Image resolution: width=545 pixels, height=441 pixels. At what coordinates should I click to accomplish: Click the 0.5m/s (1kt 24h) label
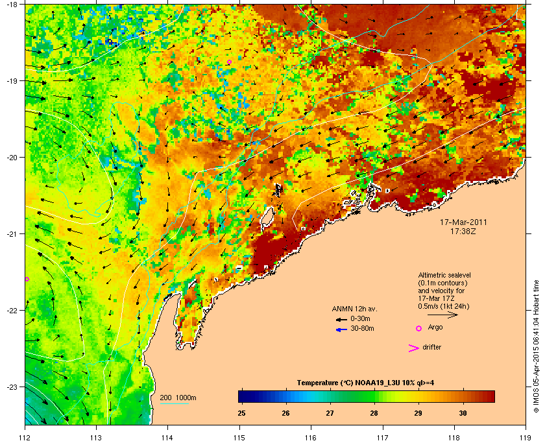coord(444,307)
